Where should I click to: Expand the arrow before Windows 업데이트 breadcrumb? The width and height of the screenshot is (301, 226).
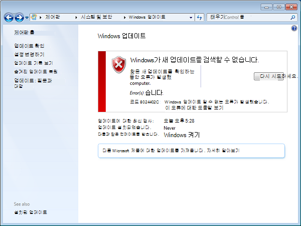pyautogui.click(x=124, y=18)
